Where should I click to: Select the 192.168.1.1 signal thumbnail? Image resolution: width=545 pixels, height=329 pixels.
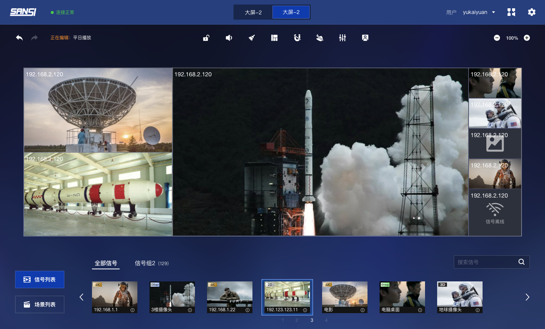(x=115, y=297)
